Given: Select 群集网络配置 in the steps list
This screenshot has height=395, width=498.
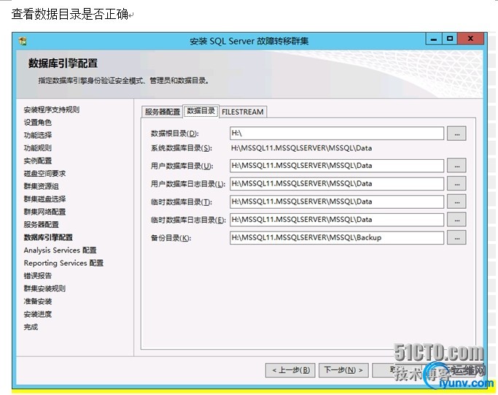Looking at the screenshot, I should pyautogui.click(x=44, y=212).
